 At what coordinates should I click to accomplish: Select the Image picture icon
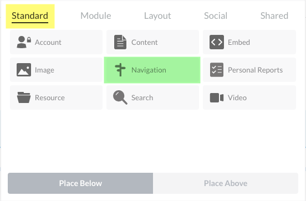[24, 70]
